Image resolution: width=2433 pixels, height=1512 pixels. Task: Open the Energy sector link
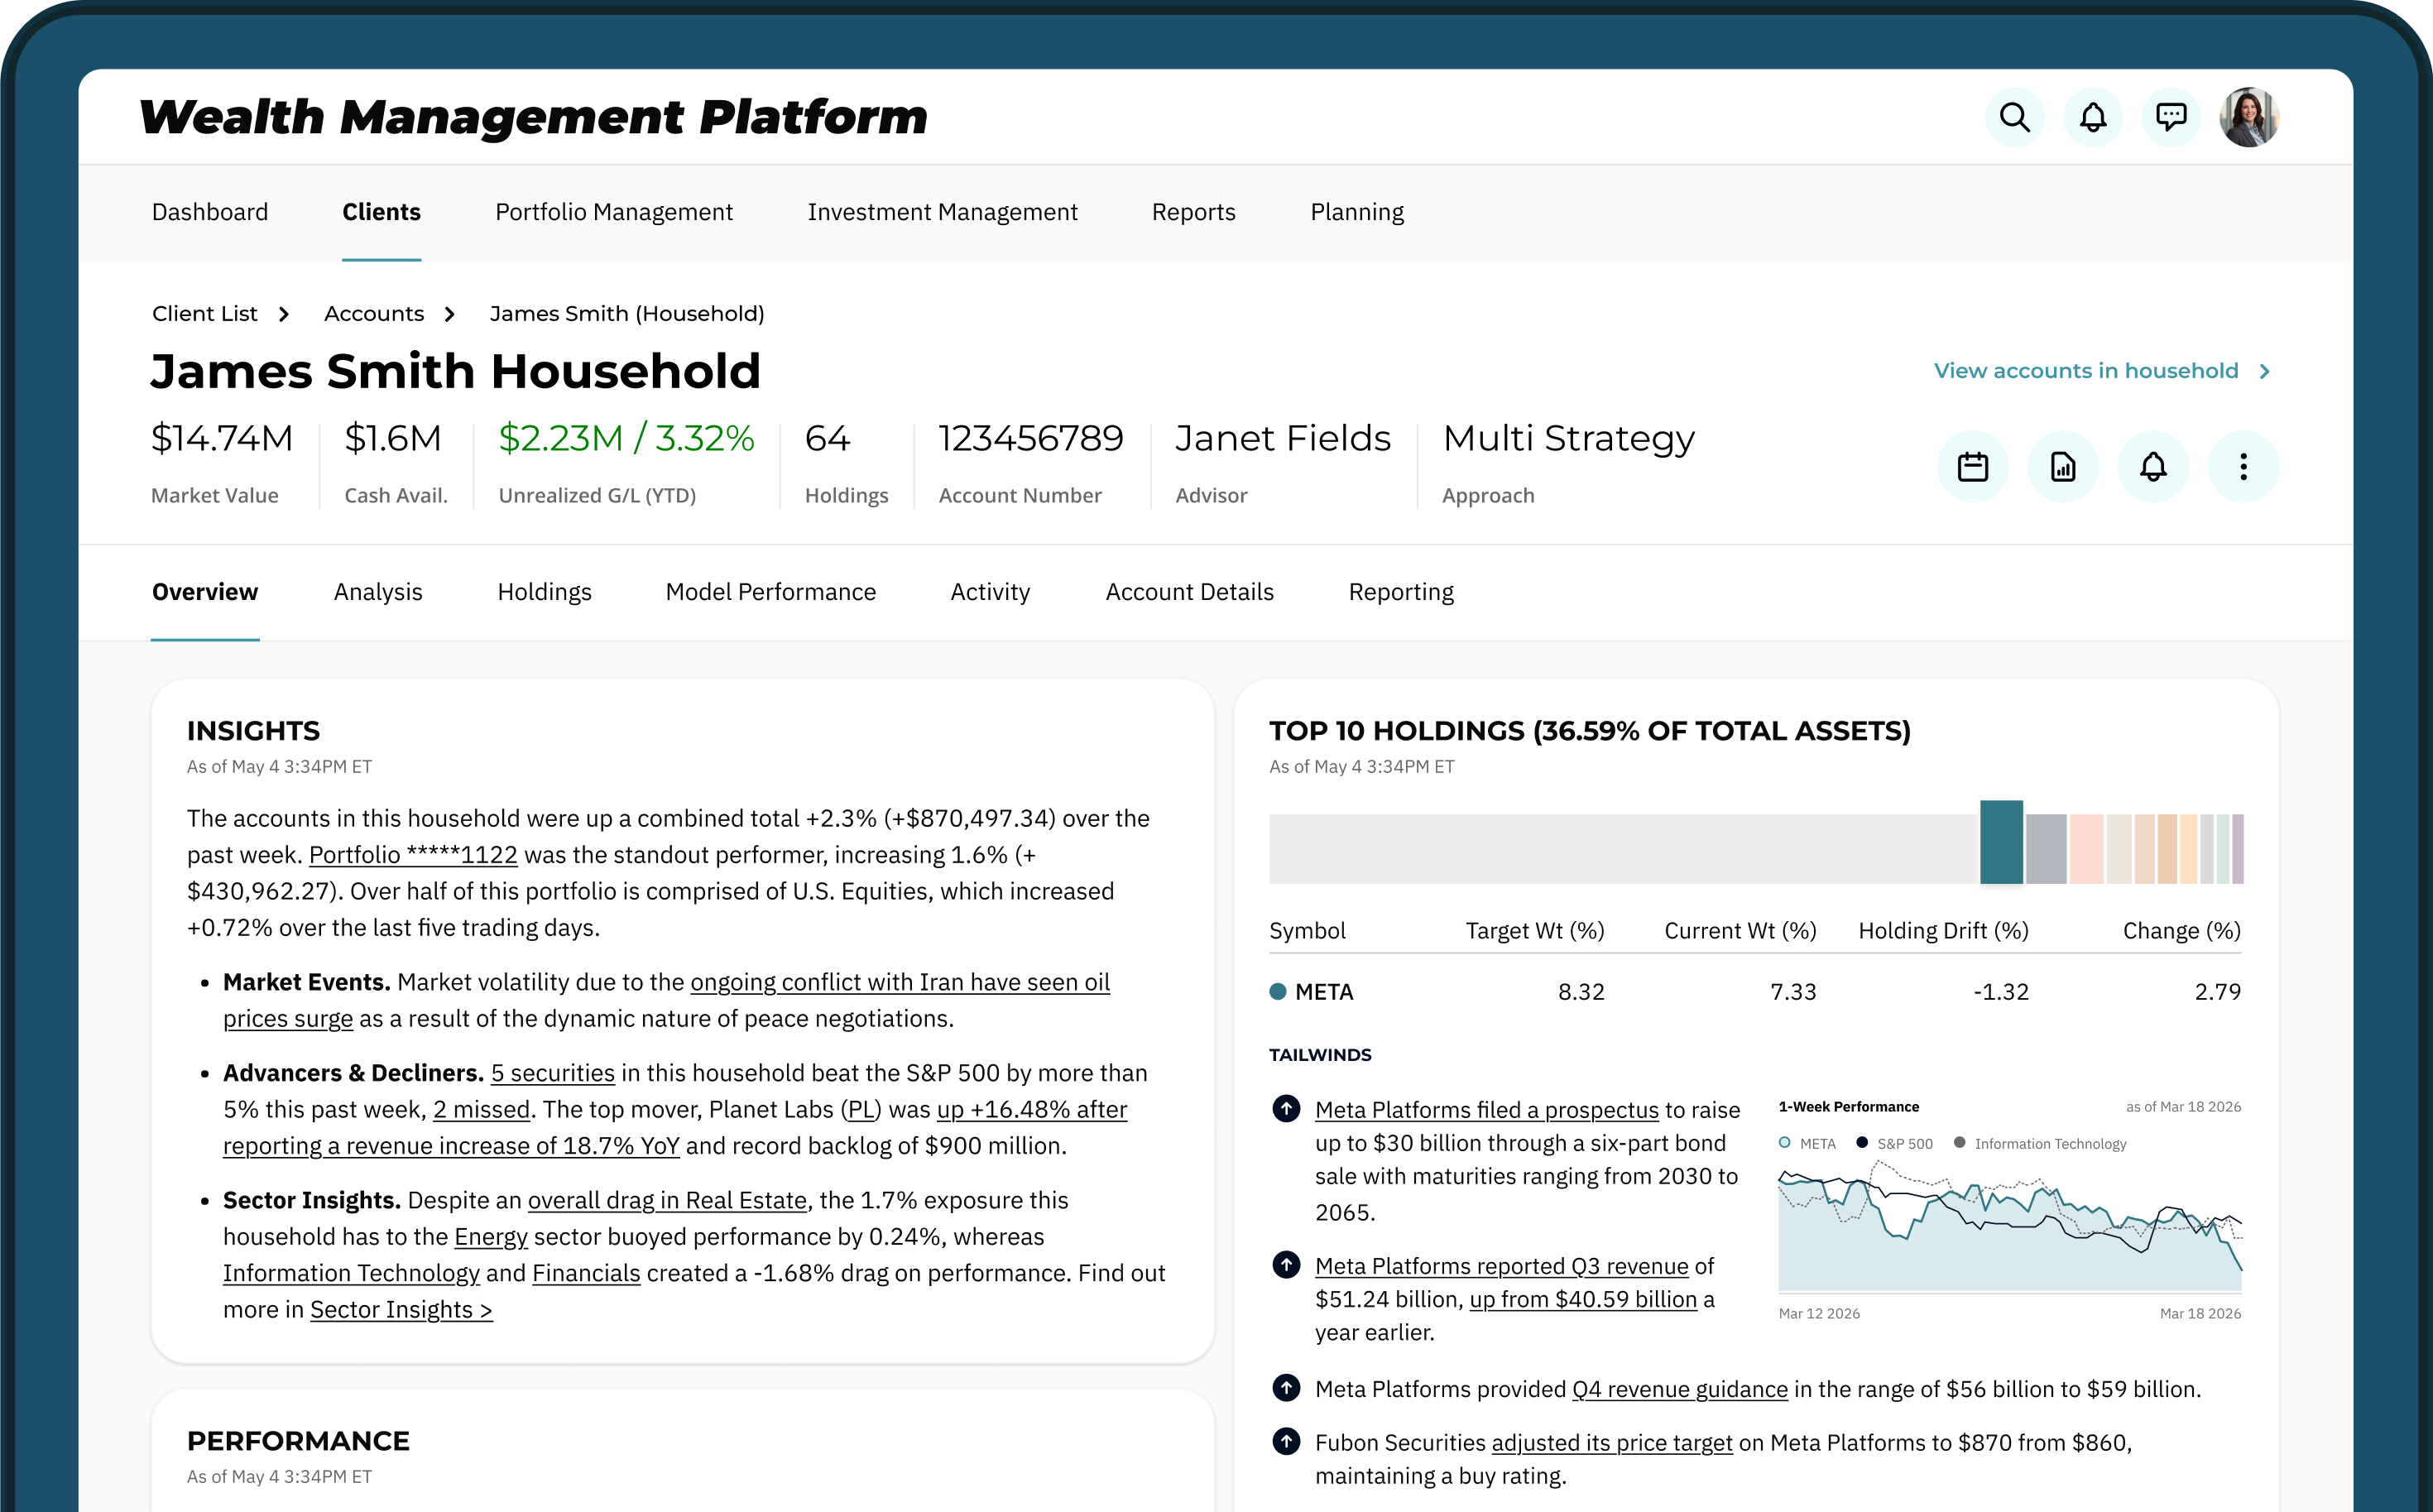coord(491,1237)
